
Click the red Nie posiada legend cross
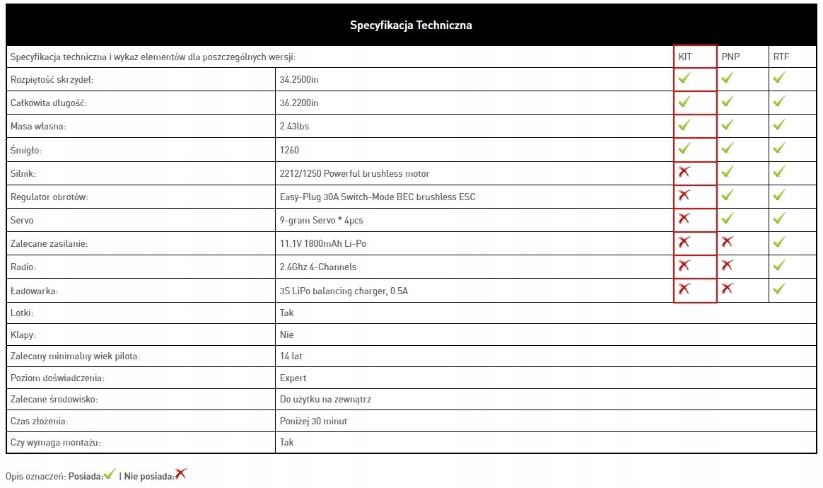[x=181, y=475]
